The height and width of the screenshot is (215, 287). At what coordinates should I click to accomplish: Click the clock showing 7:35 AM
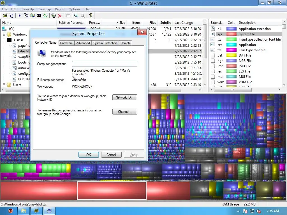(x=273, y=211)
